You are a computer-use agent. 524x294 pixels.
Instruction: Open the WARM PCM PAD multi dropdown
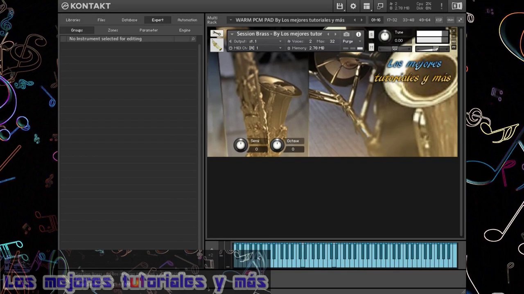pyautogui.click(x=230, y=20)
